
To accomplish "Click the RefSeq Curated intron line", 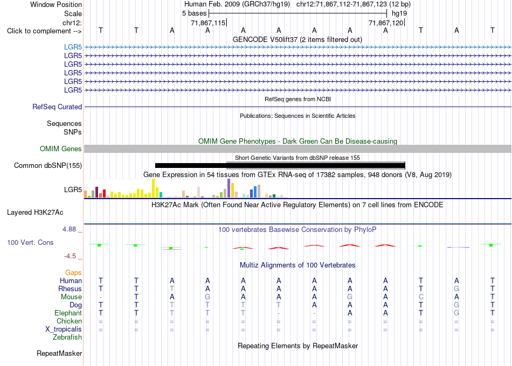I will coord(297,107).
